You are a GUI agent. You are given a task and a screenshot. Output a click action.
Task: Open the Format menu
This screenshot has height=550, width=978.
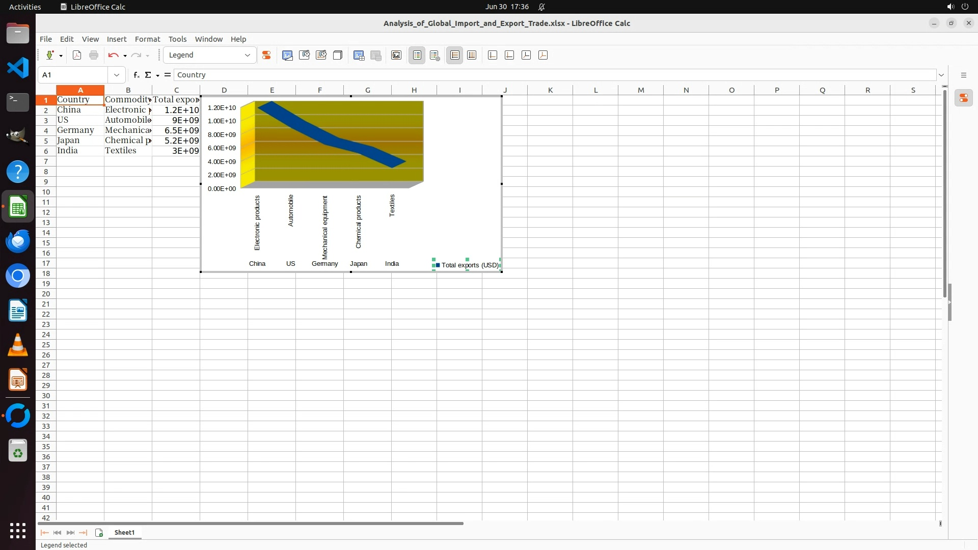tap(147, 39)
